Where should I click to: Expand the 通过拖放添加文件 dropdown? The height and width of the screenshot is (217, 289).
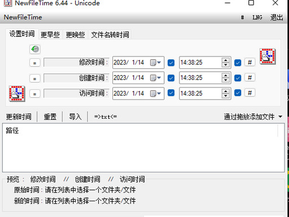(x=280, y=116)
